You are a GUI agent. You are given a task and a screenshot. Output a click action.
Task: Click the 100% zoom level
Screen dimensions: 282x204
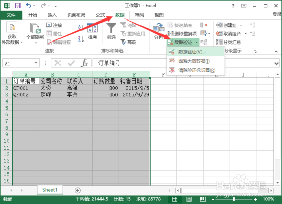click(x=268, y=199)
